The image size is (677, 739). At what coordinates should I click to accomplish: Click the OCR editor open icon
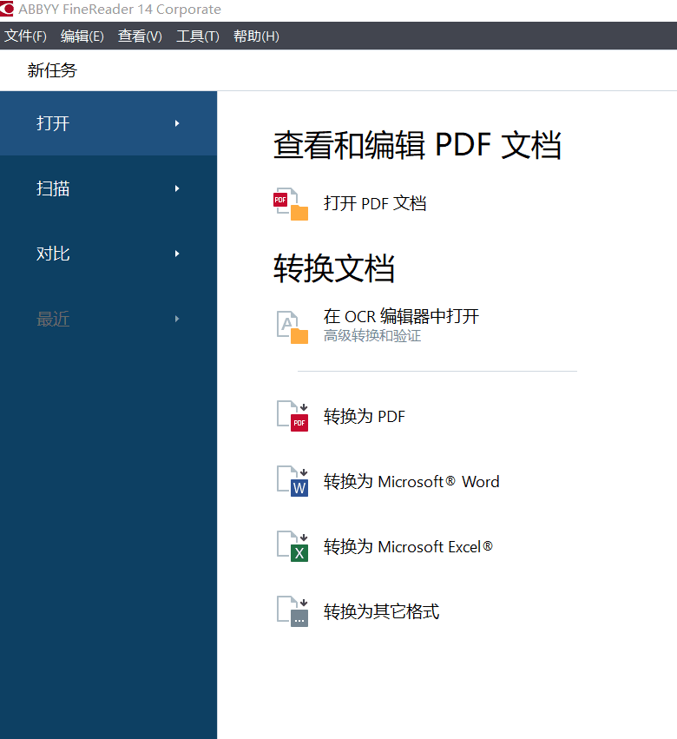(x=292, y=327)
